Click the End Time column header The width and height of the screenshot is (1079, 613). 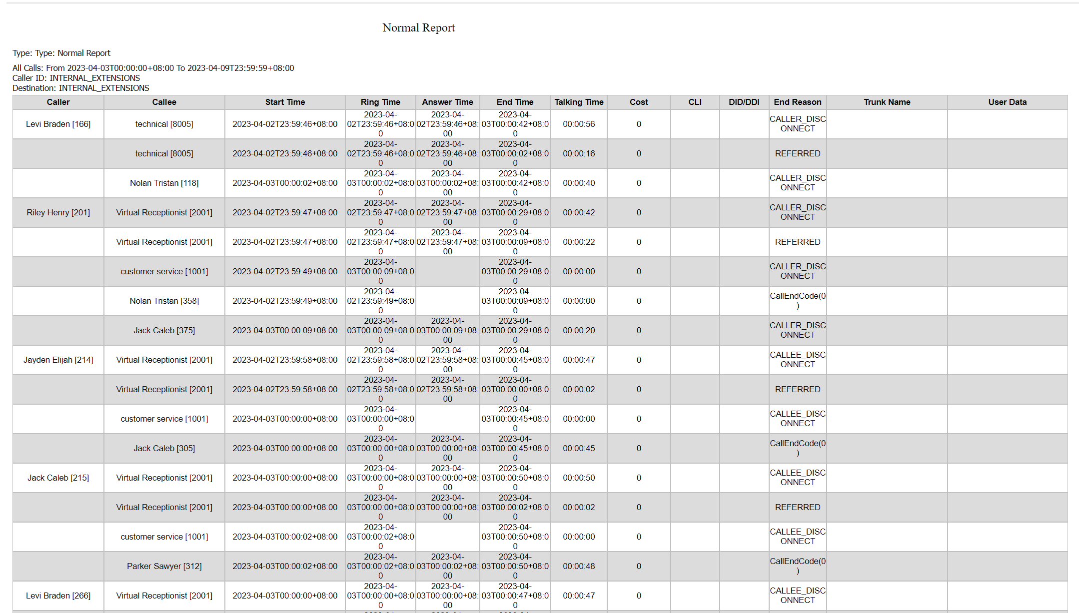point(515,102)
